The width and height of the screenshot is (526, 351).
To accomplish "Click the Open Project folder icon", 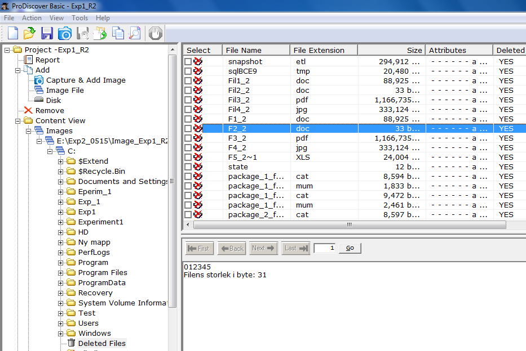I will click(x=29, y=33).
